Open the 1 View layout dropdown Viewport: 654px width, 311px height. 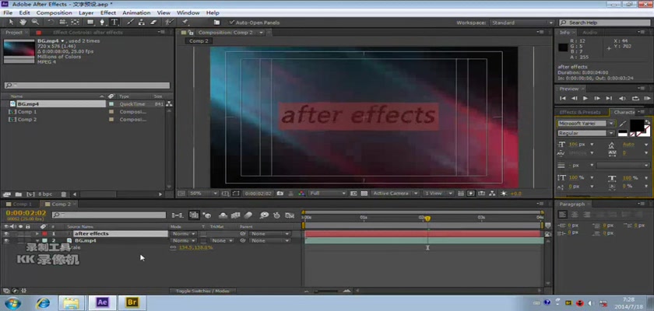click(x=438, y=194)
